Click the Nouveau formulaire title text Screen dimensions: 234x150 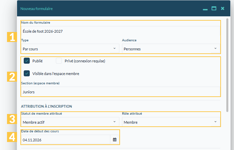coord(36,9)
